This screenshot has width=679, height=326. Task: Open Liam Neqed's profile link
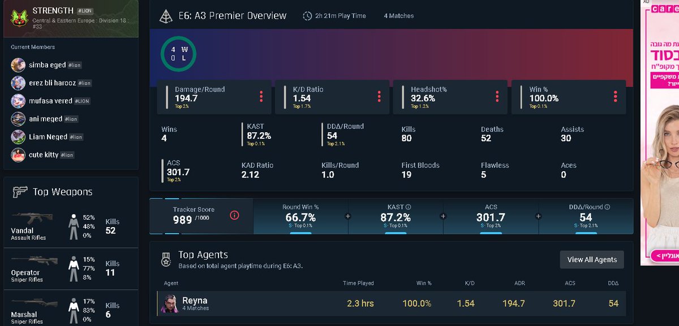click(x=48, y=137)
